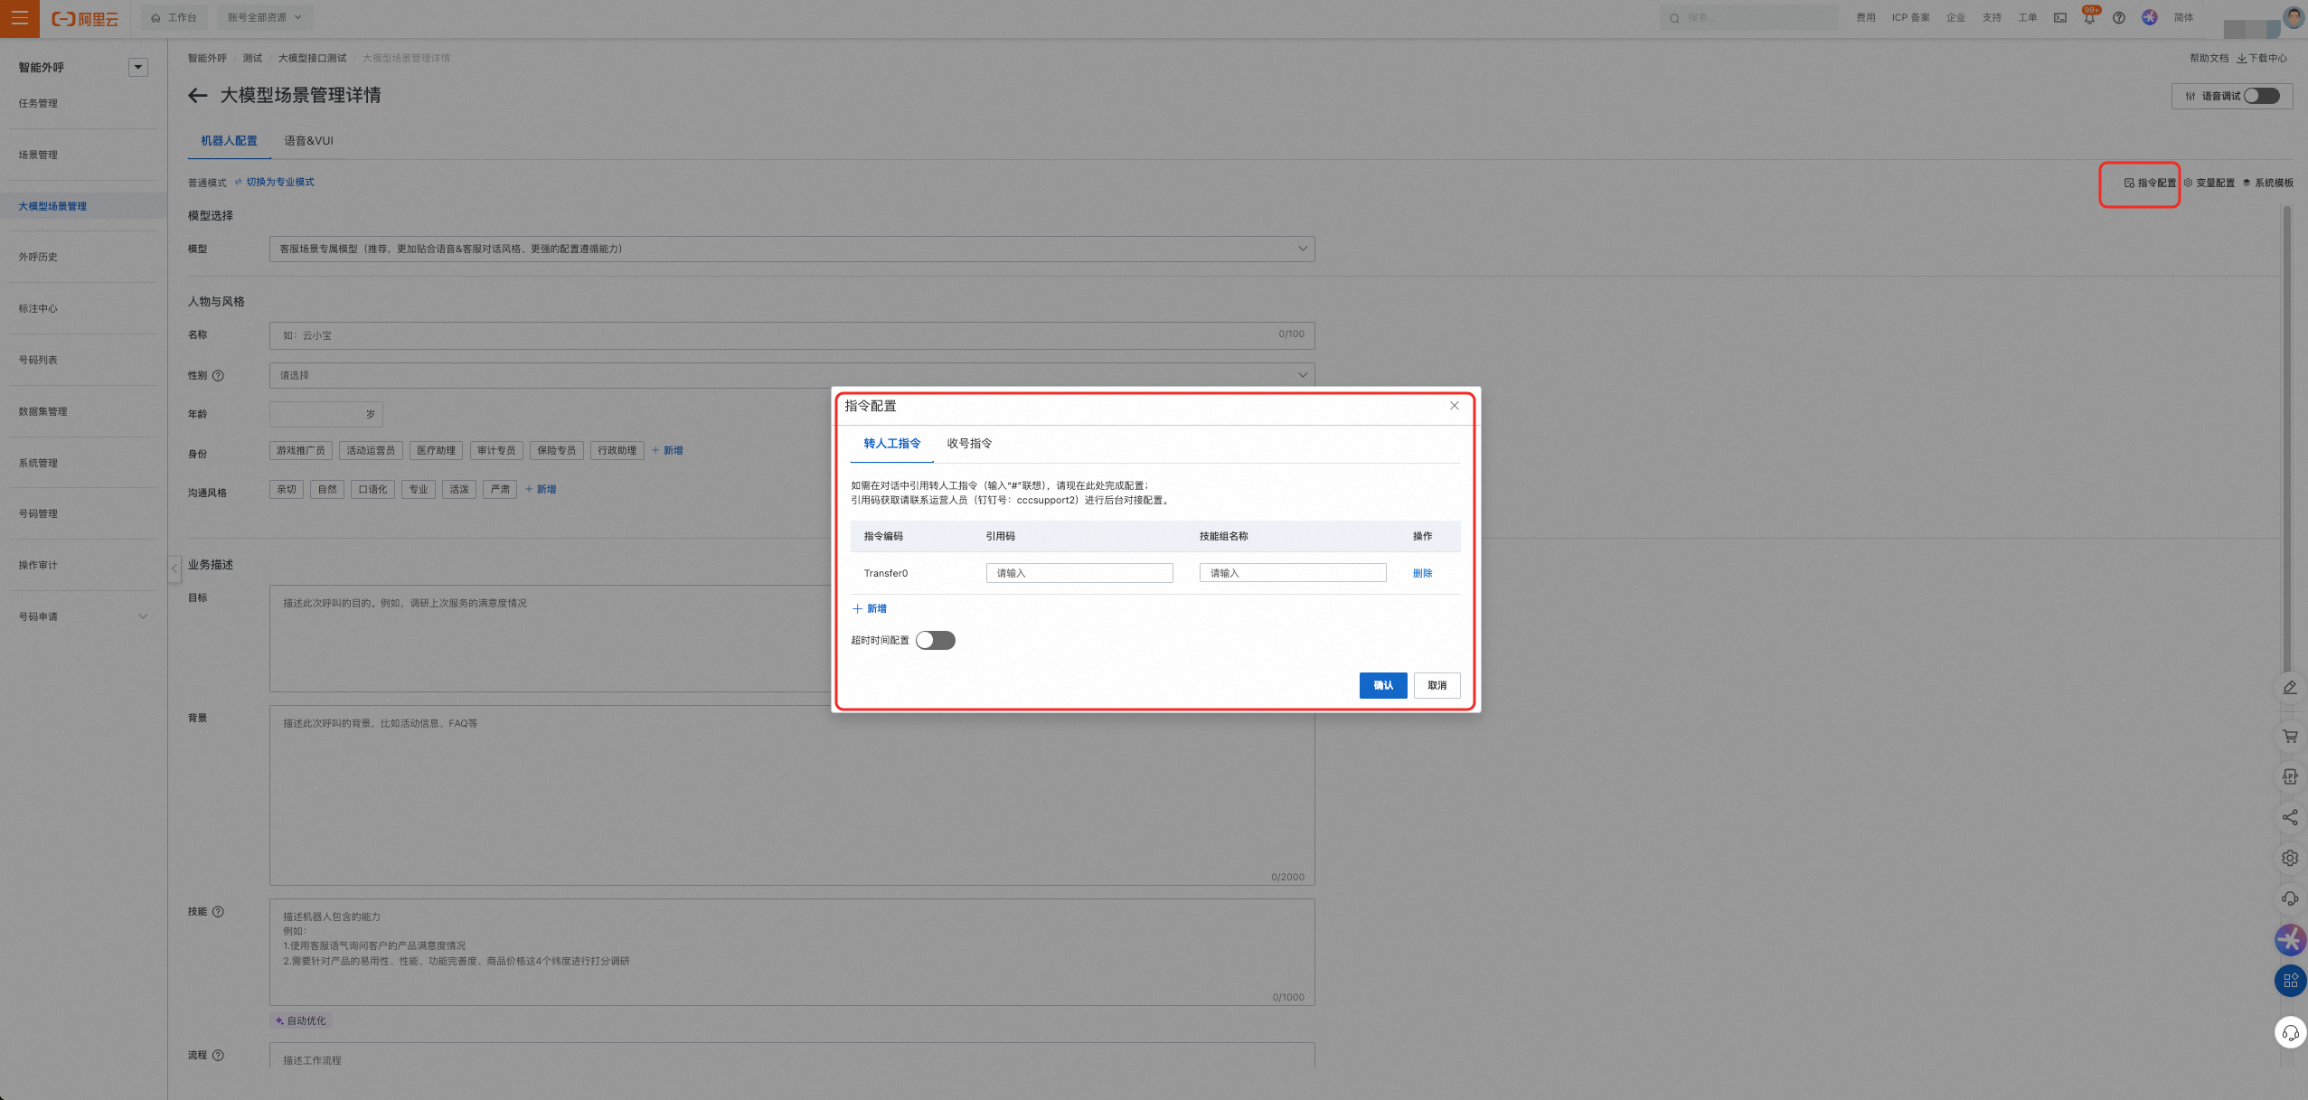Toggle the 超时时间配置 switch
Image resolution: width=2308 pixels, height=1100 pixels.
[x=936, y=641]
